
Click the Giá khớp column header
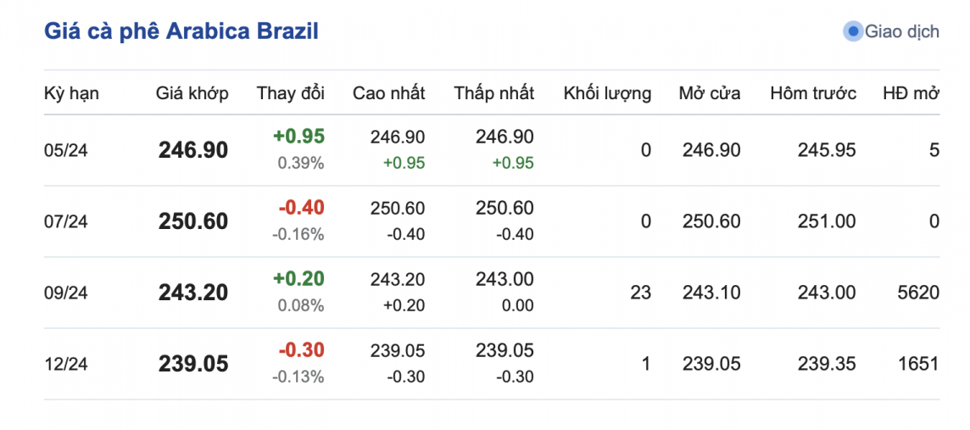coord(192,93)
